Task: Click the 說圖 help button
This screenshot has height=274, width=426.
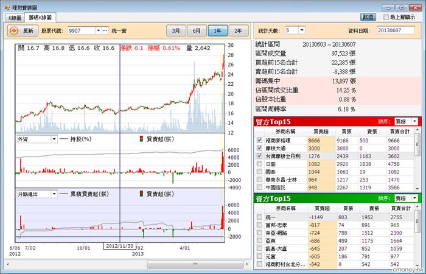Action: 368,18
